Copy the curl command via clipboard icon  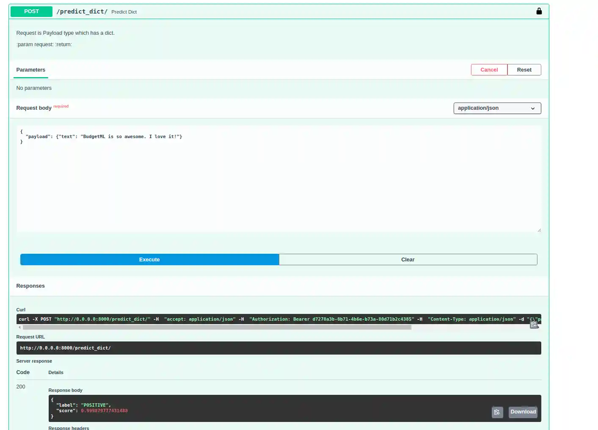click(x=534, y=324)
